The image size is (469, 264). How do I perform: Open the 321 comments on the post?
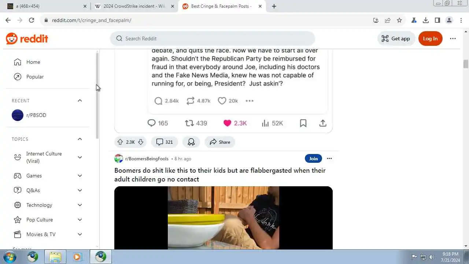[165, 142]
